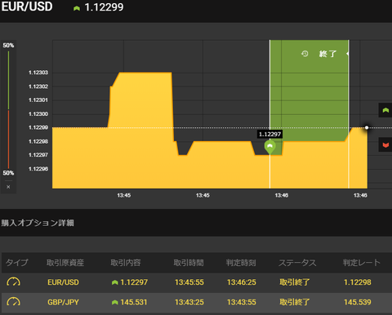
Task: Click the 145.531 trade content cell
Action: click(x=134, y=302)
